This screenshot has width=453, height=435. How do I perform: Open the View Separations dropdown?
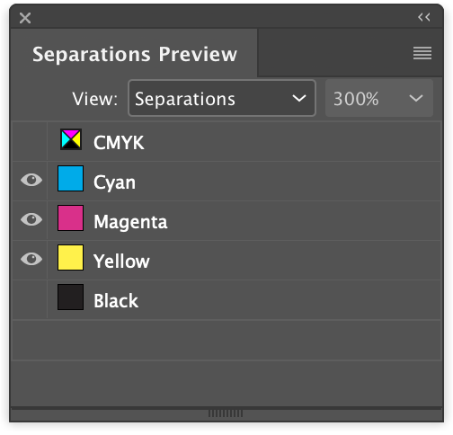tap(222, 98)
